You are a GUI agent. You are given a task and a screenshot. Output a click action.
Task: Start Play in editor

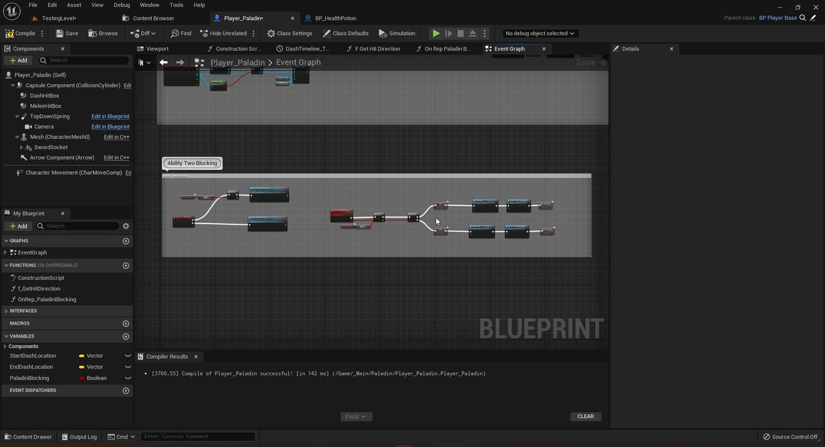click(x=436, y=33)
